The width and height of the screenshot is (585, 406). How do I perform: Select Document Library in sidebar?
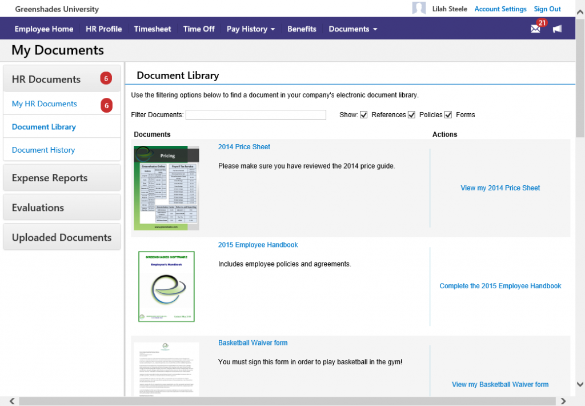click(44, 127)
